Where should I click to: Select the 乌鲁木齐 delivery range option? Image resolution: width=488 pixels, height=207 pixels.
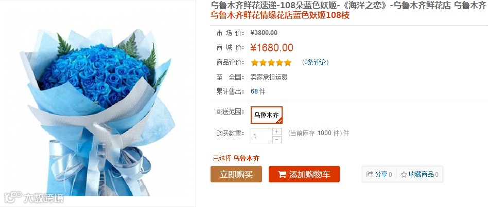267,115
